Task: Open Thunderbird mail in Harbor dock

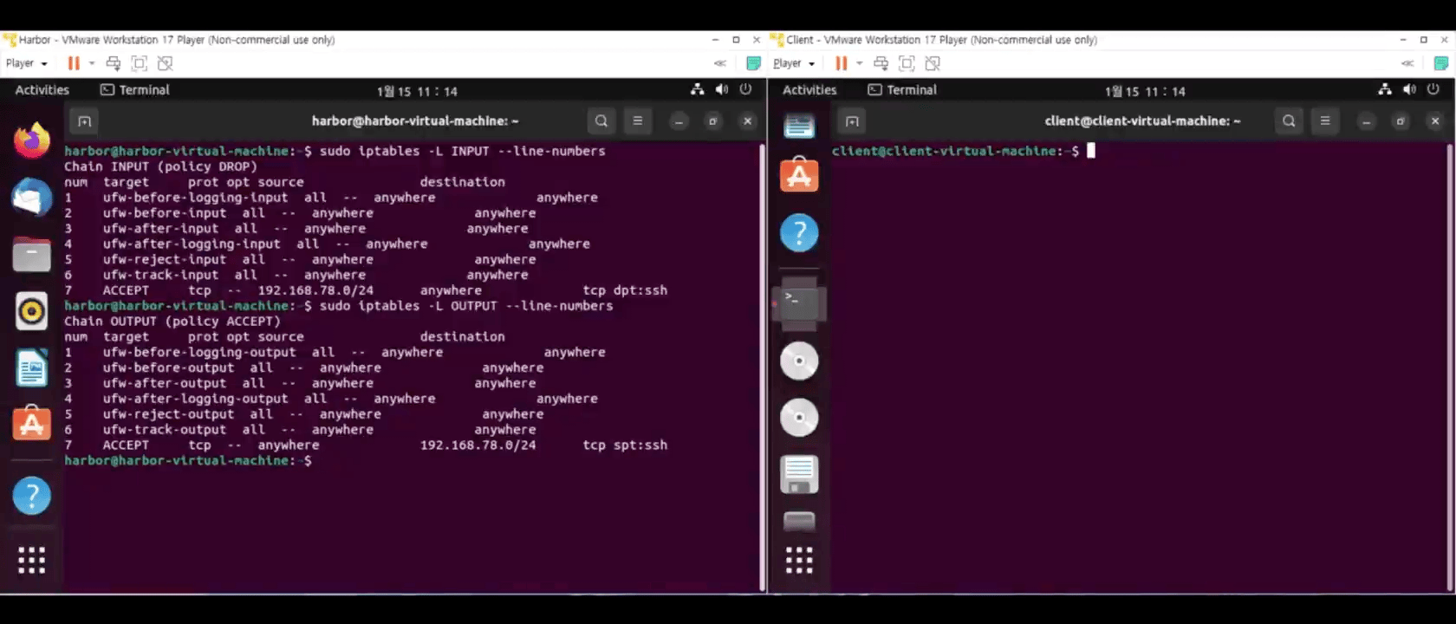Action: 32,198
